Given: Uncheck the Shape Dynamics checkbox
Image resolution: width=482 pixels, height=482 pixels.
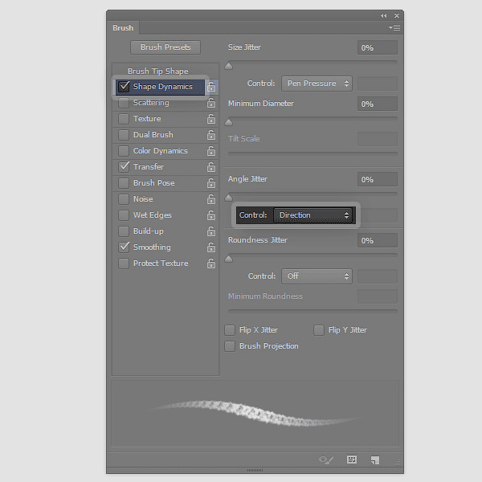Looking at the screenshot, I should pyautogui.click(x=124, y=87).
